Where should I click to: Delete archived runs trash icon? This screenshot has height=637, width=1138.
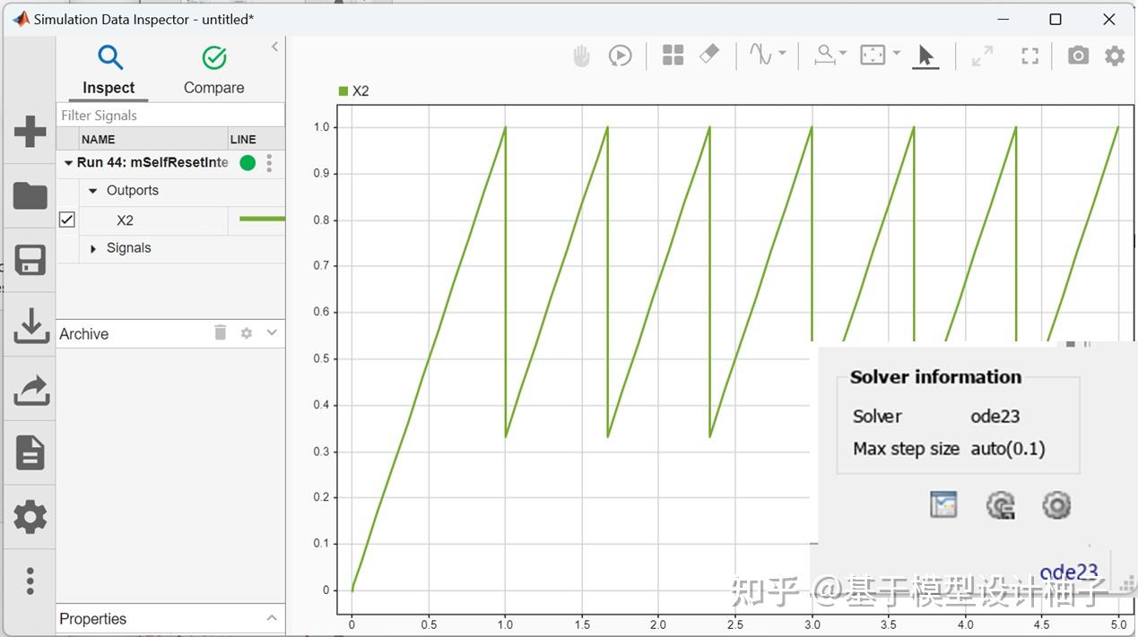click(221, 332)
